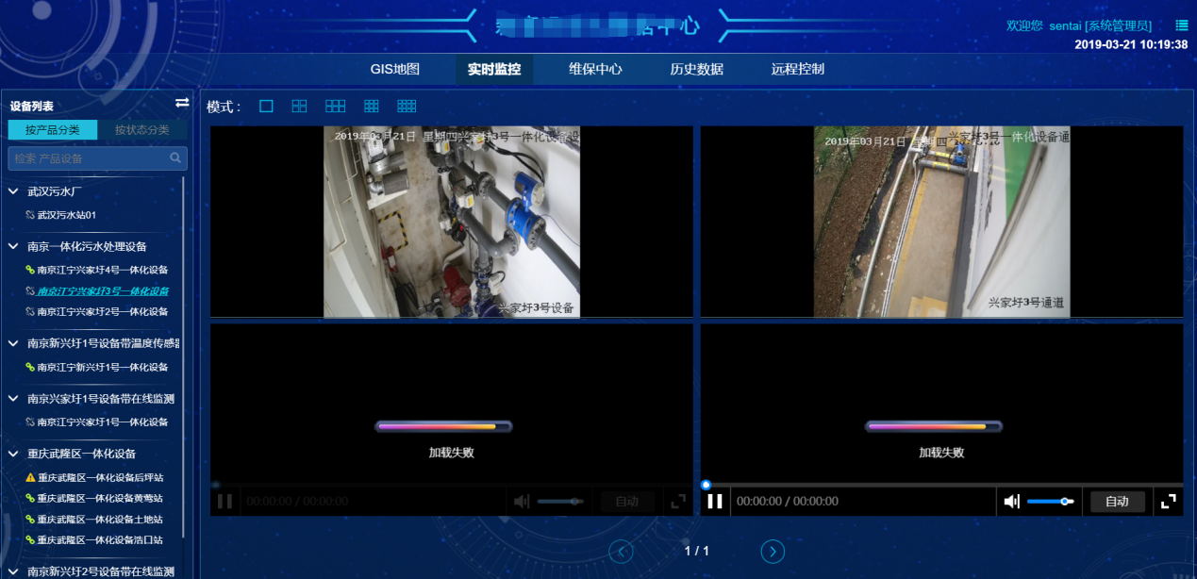Screen dimensions: 1197x579
Task: Switch to 按状态分类 classification
Action: [x=142, y=130]
